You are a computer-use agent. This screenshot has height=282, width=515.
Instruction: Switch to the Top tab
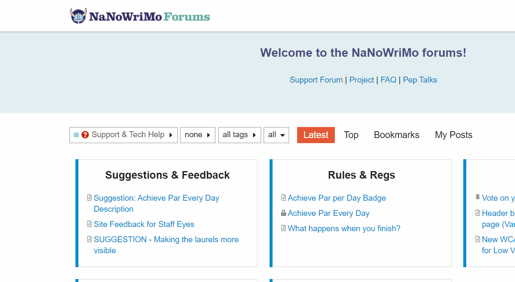tap(351, 135)
